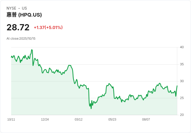Click the latest endpoint of the price line
The width and height of the screenshot is (191, 133).
pyautogui.click(x=177, y=86)
